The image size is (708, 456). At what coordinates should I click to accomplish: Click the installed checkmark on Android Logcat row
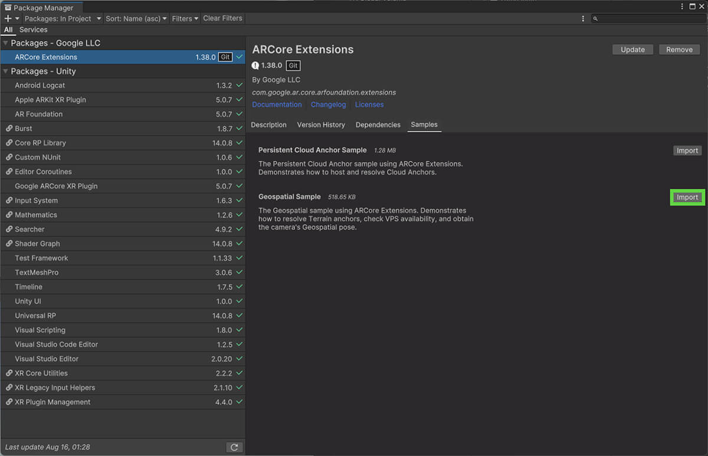click(x=239, y=86)
